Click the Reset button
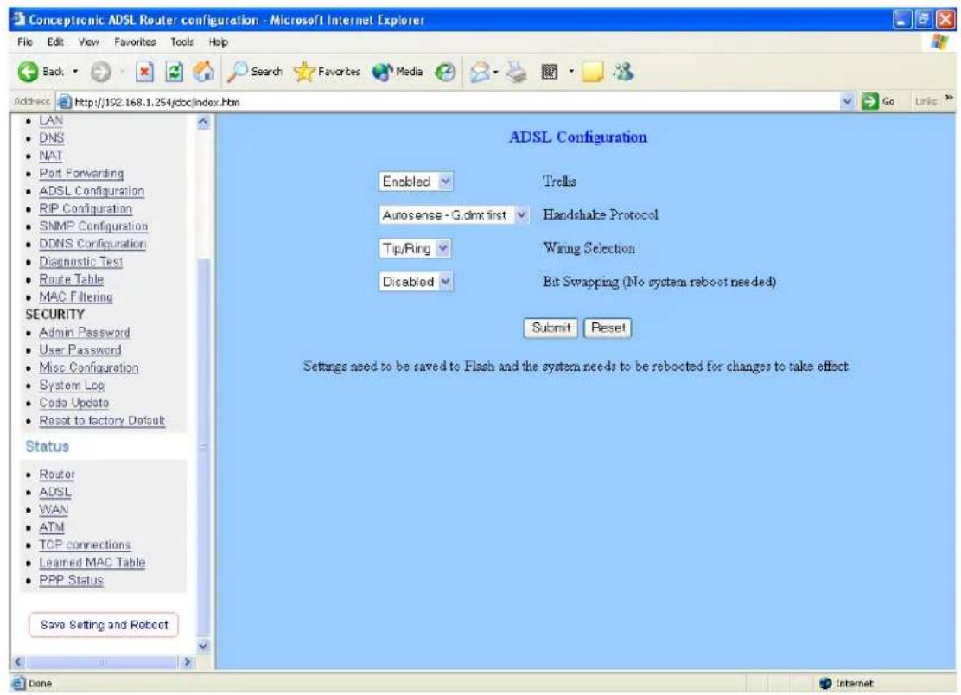Image resolution: width=961 pixels, height=695 pixels. [608, 328]
